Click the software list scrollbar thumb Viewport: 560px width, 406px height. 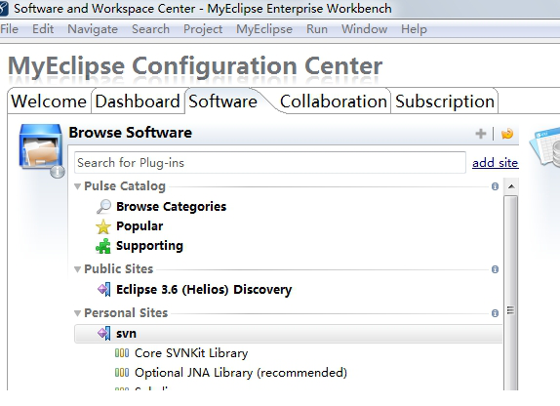(511, 293)
